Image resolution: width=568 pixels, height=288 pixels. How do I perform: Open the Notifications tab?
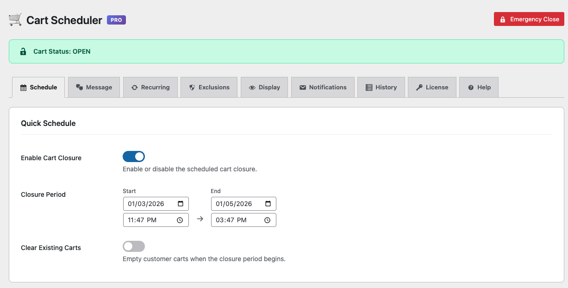[323, 87]
